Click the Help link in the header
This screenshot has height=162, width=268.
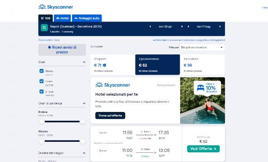(x=265, y=7)
